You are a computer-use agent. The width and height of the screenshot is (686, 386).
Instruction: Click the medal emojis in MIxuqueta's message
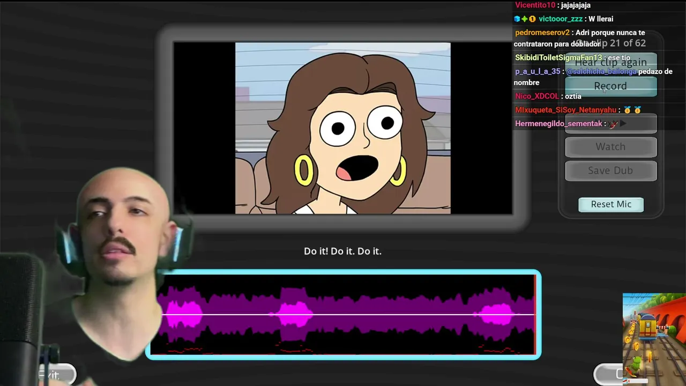coord(632,110)
